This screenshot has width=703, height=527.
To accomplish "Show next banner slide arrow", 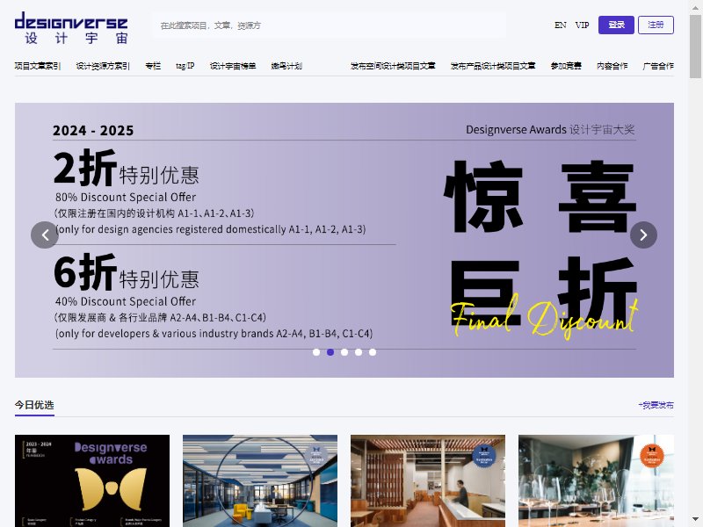I will (643, 235).
